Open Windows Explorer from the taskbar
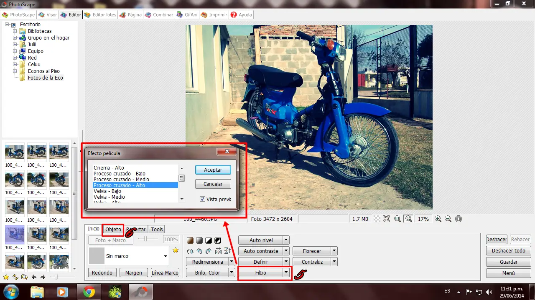 (37, 292)
